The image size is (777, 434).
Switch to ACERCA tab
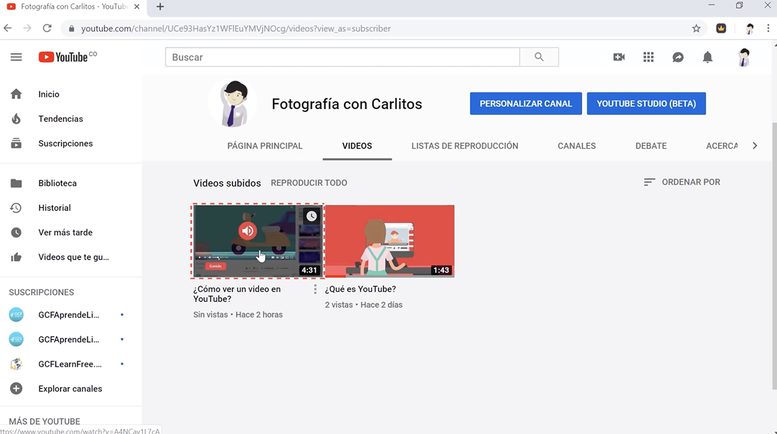(x=722, y=146)
